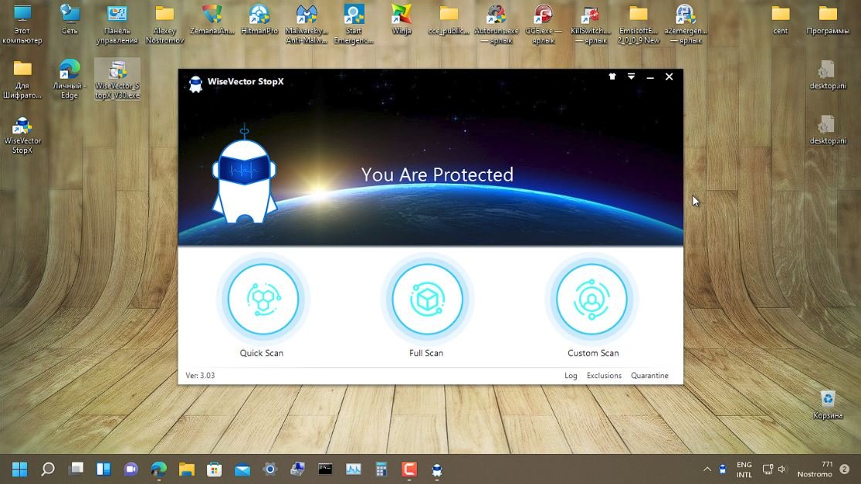Open the volume control in the tray
Screen dimensions: 861x484
point(783,469)
